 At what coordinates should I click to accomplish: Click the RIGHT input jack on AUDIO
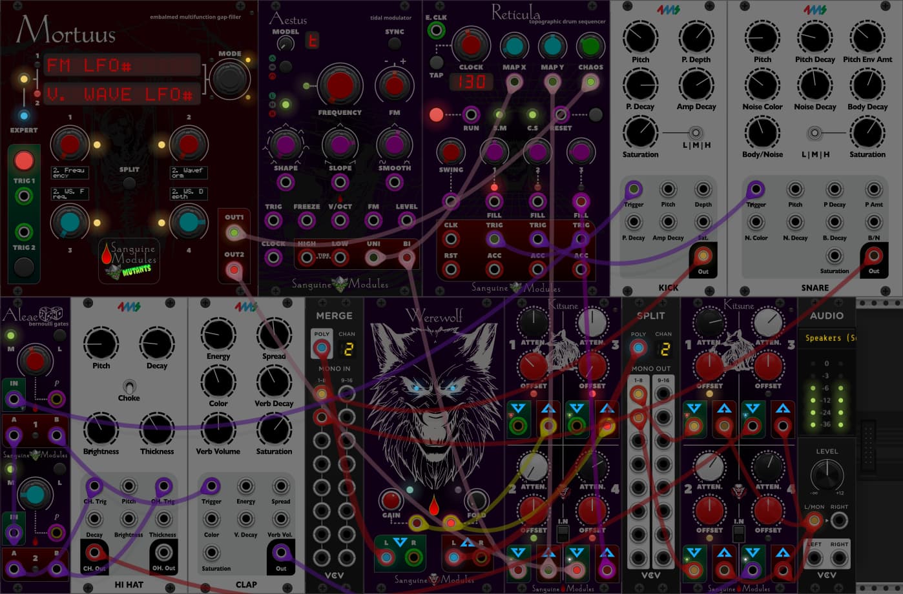coord(839,521)
